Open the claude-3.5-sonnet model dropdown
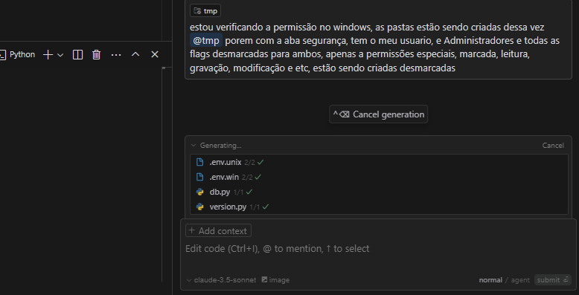The image size is (579, 295). tap(221, 280)
